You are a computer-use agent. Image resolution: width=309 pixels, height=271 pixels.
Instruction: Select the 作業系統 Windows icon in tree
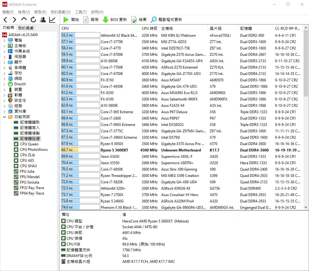click(10, 51)
